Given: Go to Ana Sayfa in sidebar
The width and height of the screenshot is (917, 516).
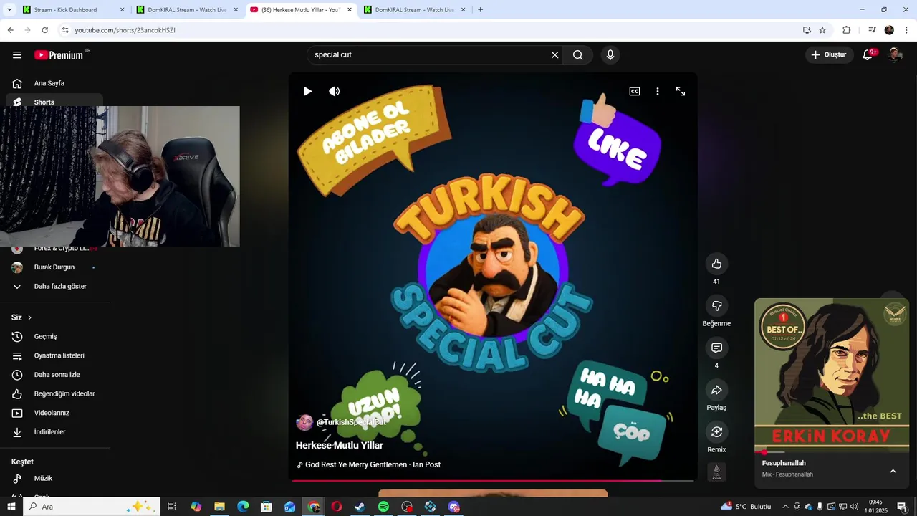Looking at the screenshot, I should (x=54, y=83).
